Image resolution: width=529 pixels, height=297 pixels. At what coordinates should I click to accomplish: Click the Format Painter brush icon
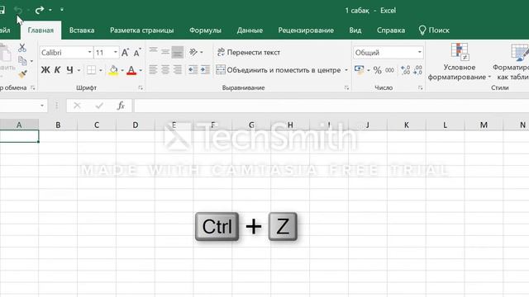point(23,73)
